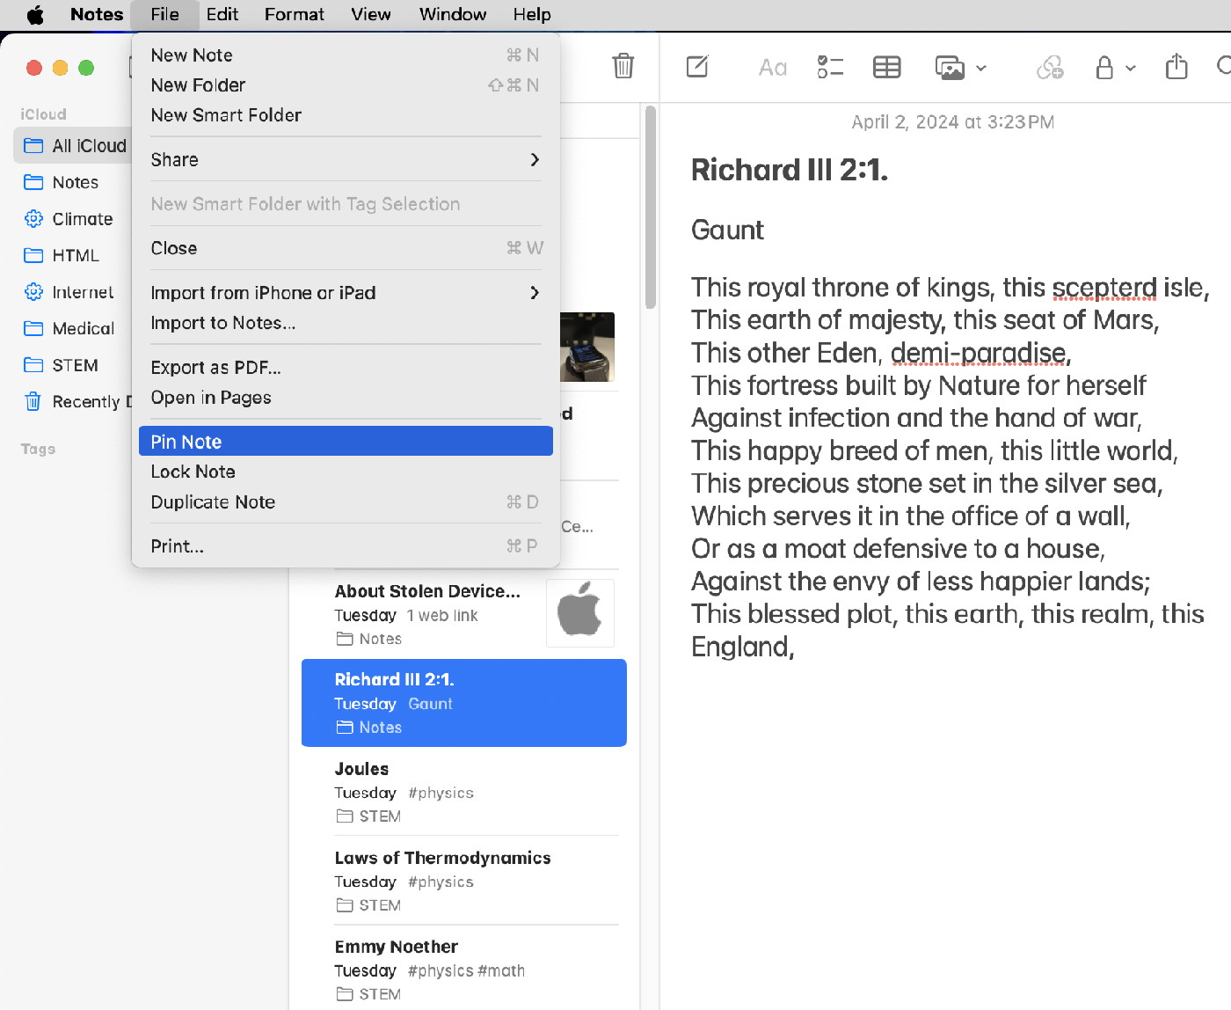The width and height of the screenshot is (1231, 1010).
Task: Open the Apple menu logo
Action: [x=35, y=14]
